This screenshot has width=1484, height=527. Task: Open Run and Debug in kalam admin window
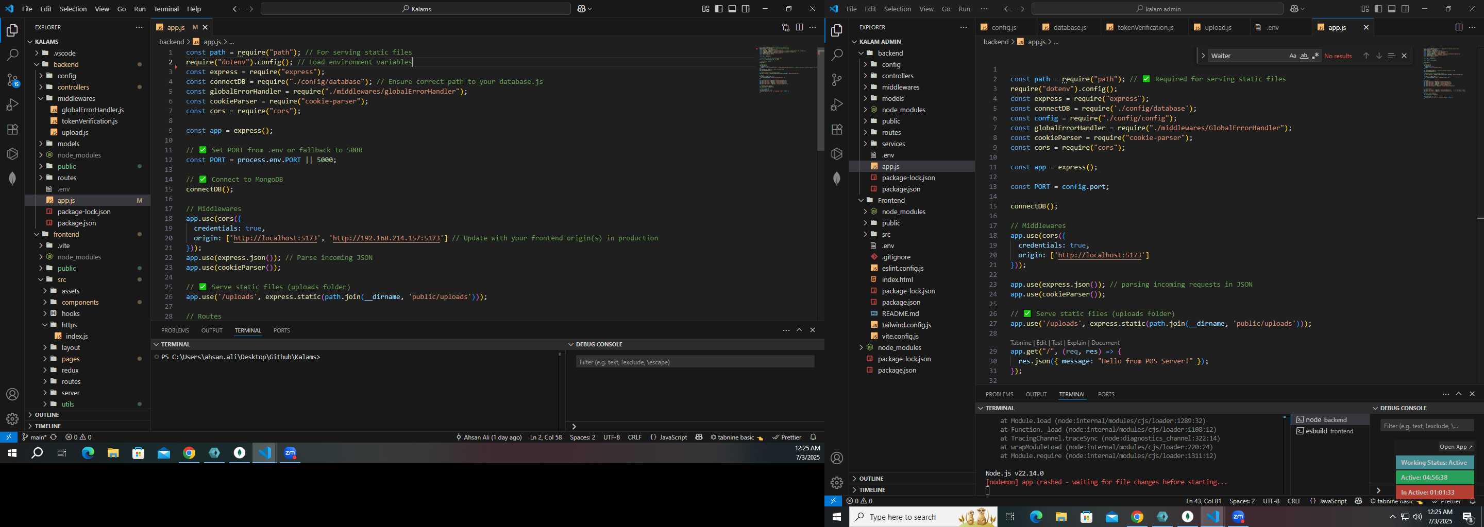pyautogui.click(x=837, y=104)
